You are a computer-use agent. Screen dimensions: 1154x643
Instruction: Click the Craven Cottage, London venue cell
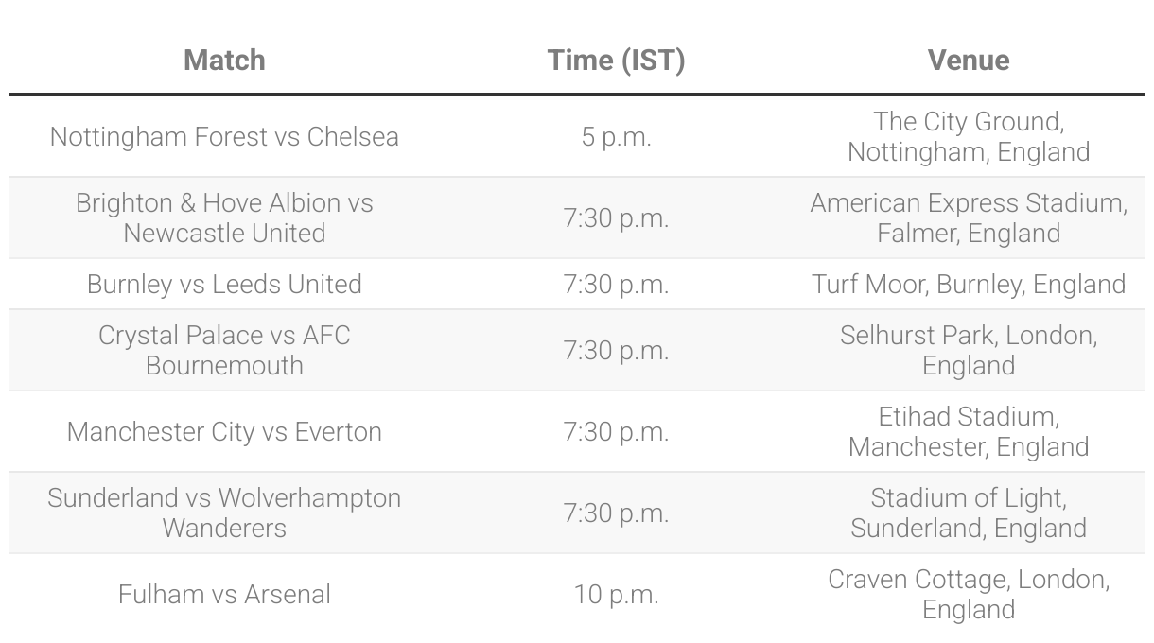click(969, 594)
